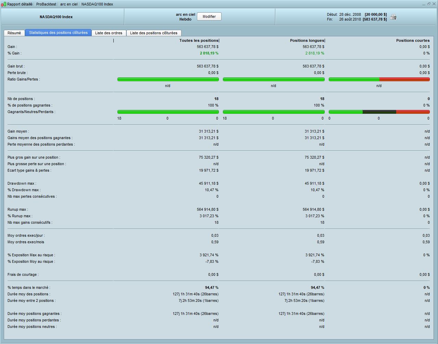Click ProBacktest in the title bar

[x=46, y=4]
